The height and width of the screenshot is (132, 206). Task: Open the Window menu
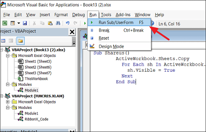[x=142, y=15]
